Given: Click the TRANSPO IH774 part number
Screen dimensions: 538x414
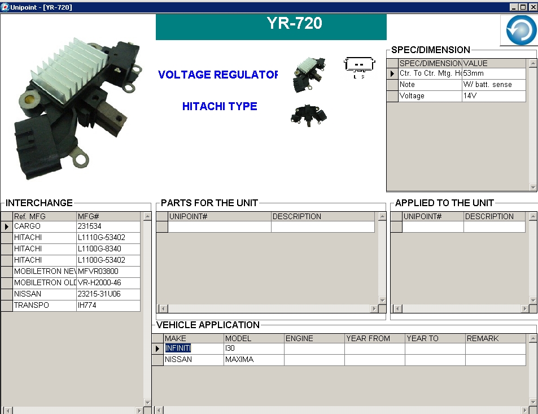Looking at the screenshot, I should tap(107, 306).
